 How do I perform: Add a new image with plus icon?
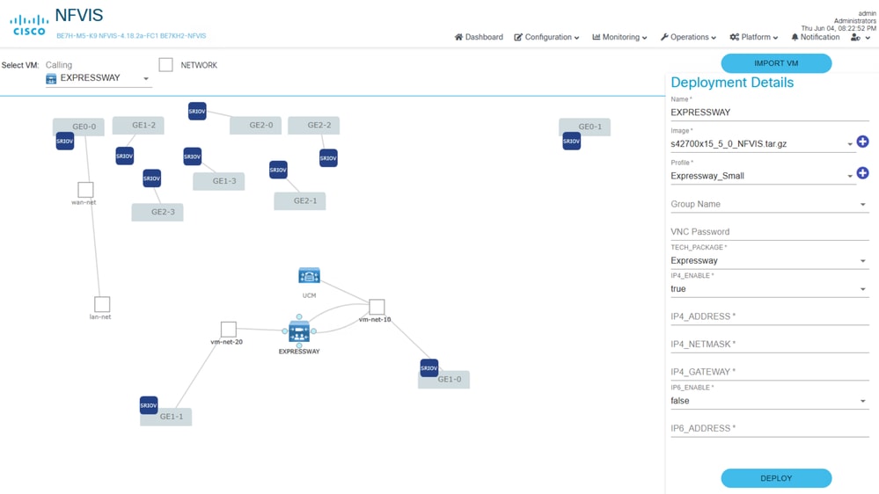[x=863, y=142]
